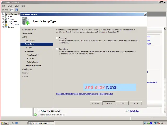This screenshot has width=167, height=125.
Task: Click the Show/Hide Console Tree icon
Action: pos(12,10)
